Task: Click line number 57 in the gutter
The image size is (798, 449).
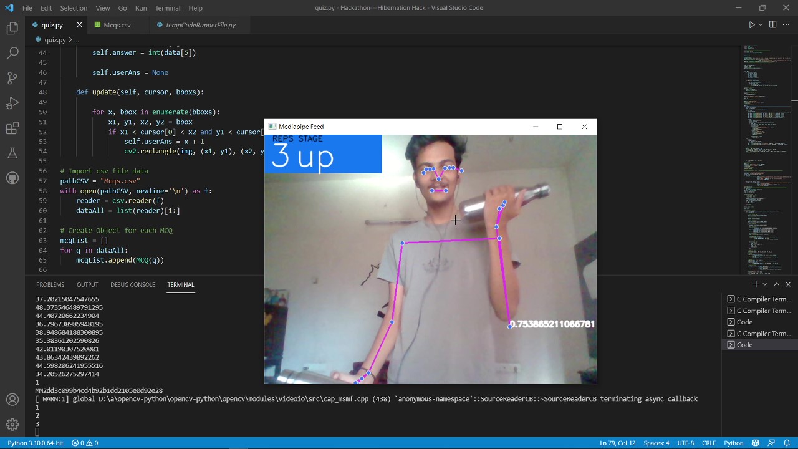Action: (x=43, y=181)
